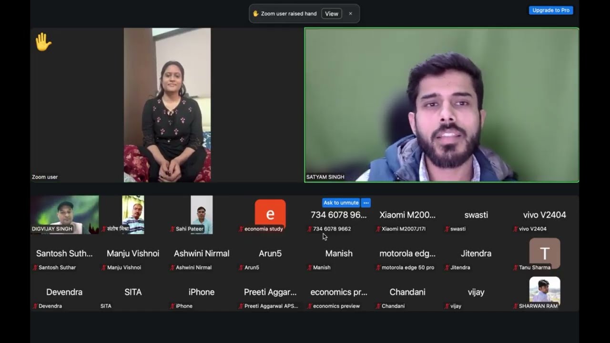The width and height of the screenshot is (610, 343).
Task: Click muted mic icon beside Tanu Sharma
Action: 516,268
